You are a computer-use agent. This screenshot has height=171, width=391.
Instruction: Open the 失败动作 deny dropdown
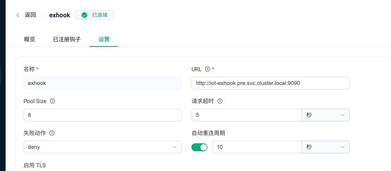click(102, 147)
